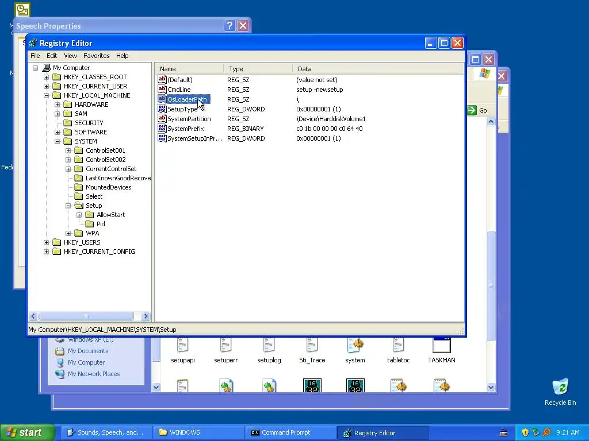Screen dimensions: 589x441
Task: Expand the ControlSet001 key
Action: [x=68, y=150]
